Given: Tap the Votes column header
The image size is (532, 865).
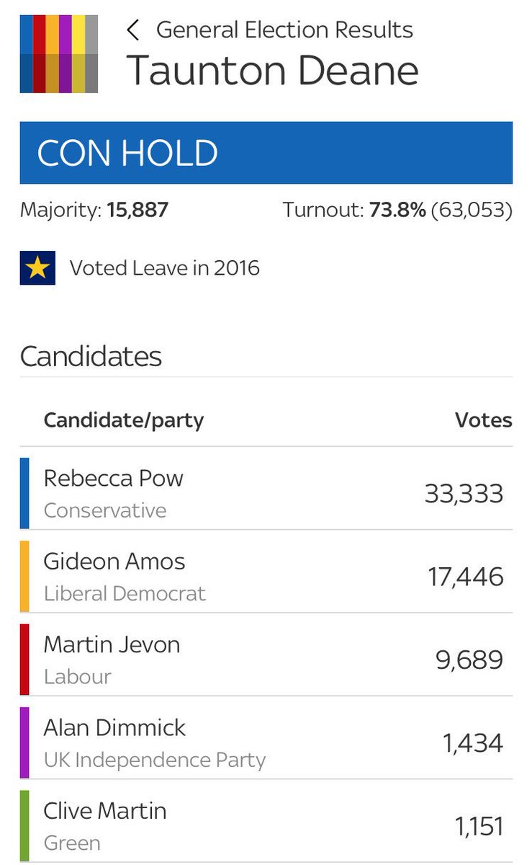Looking at the screenshot, I should click(x=484, y=420).
